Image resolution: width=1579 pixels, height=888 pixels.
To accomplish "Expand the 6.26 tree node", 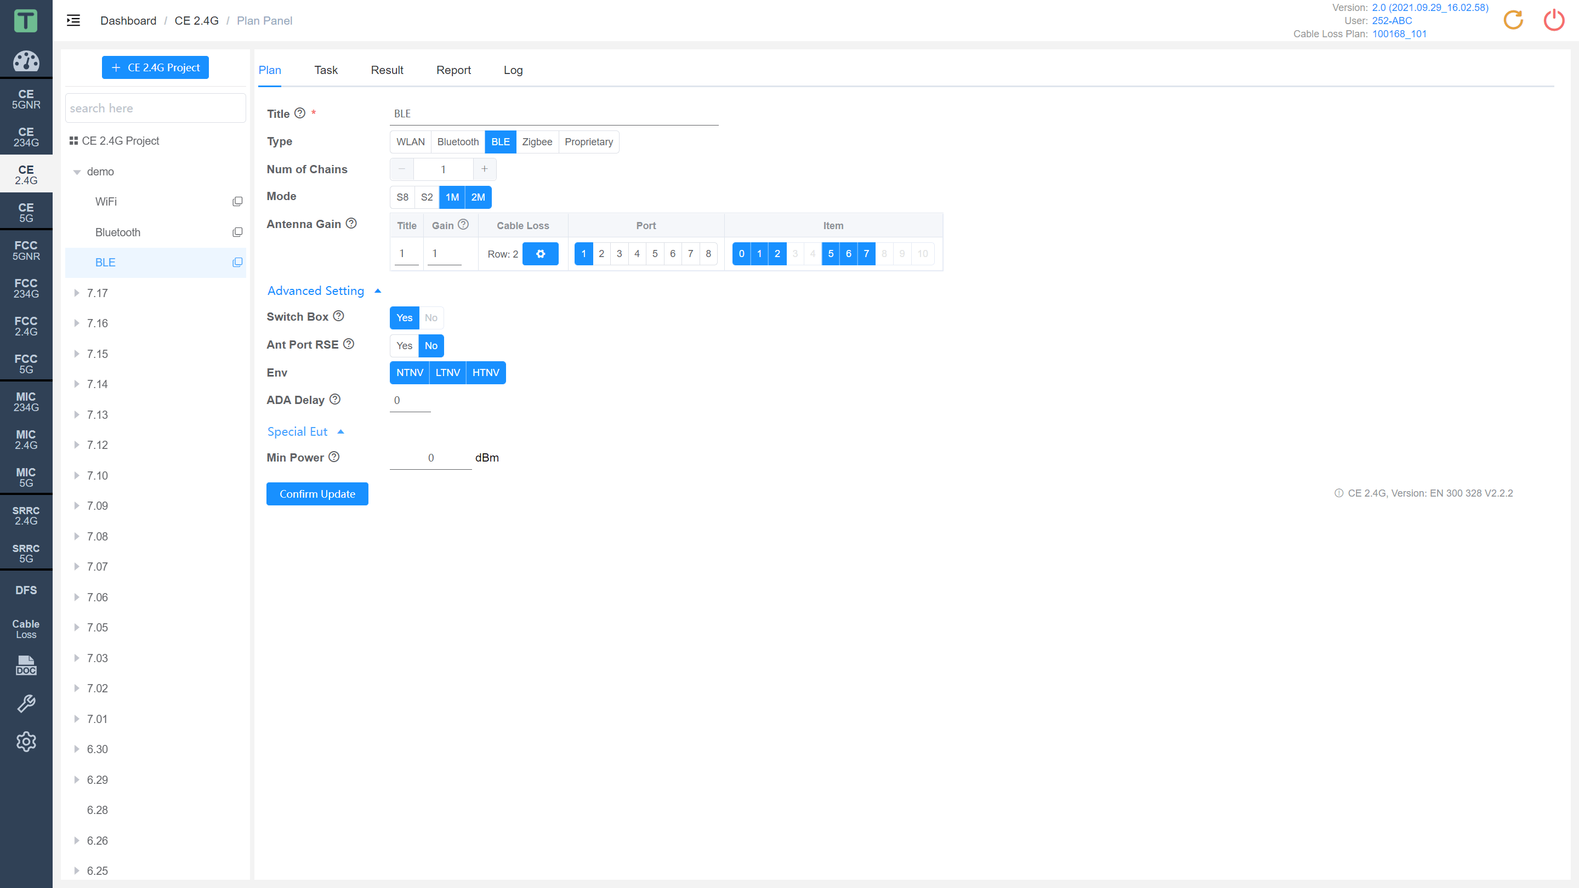I will (x=77, y=840).
